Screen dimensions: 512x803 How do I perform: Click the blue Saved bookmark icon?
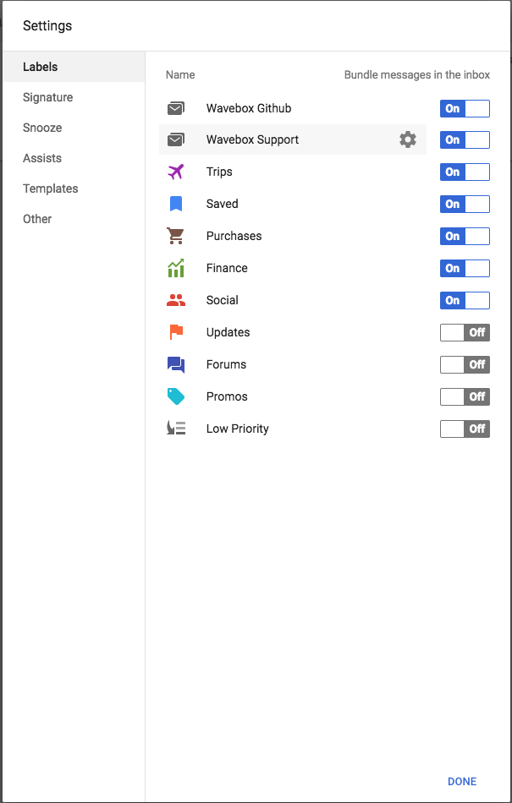click(x=176, y=204)
